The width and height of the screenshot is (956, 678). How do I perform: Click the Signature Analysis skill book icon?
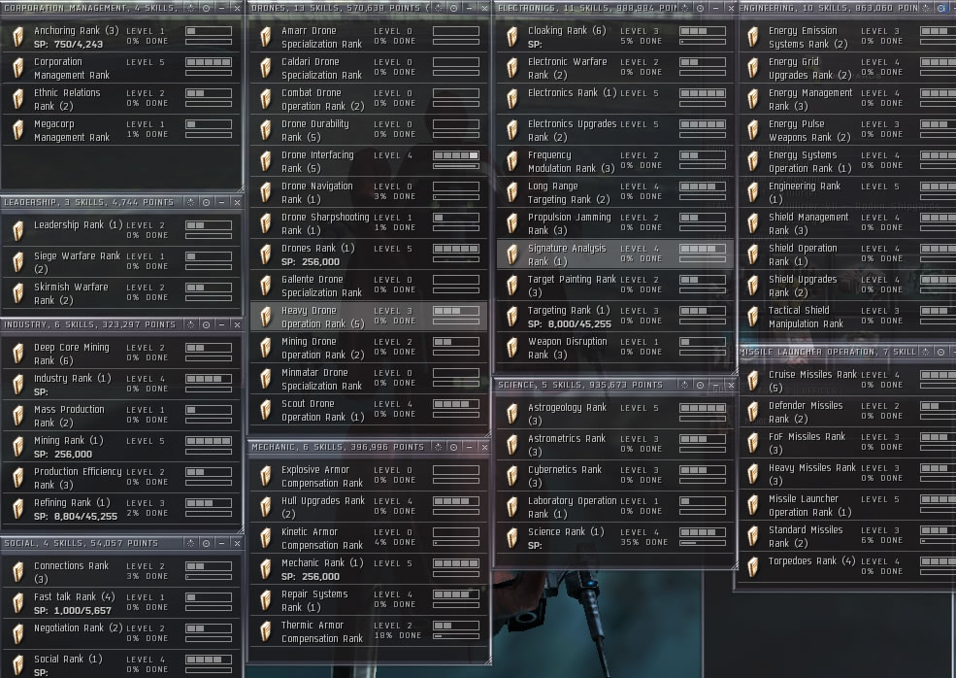[x=512, y=254]
